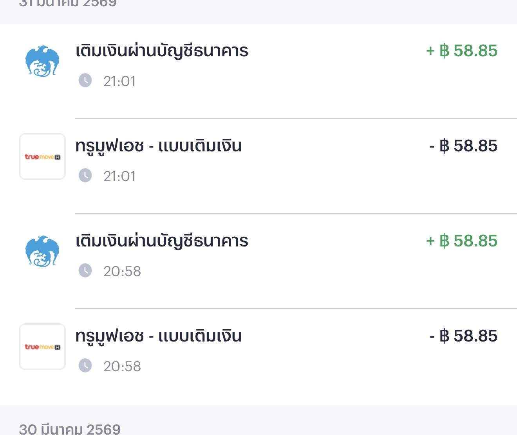
Task: Click Krungthai bank logo of 21:01 top-up
Action: click(x=42, y=61)
